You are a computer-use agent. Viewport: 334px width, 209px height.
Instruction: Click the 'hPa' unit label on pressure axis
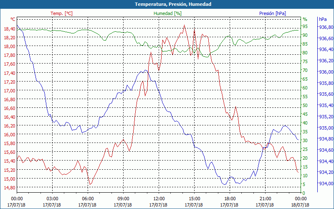tap(323, 19)
